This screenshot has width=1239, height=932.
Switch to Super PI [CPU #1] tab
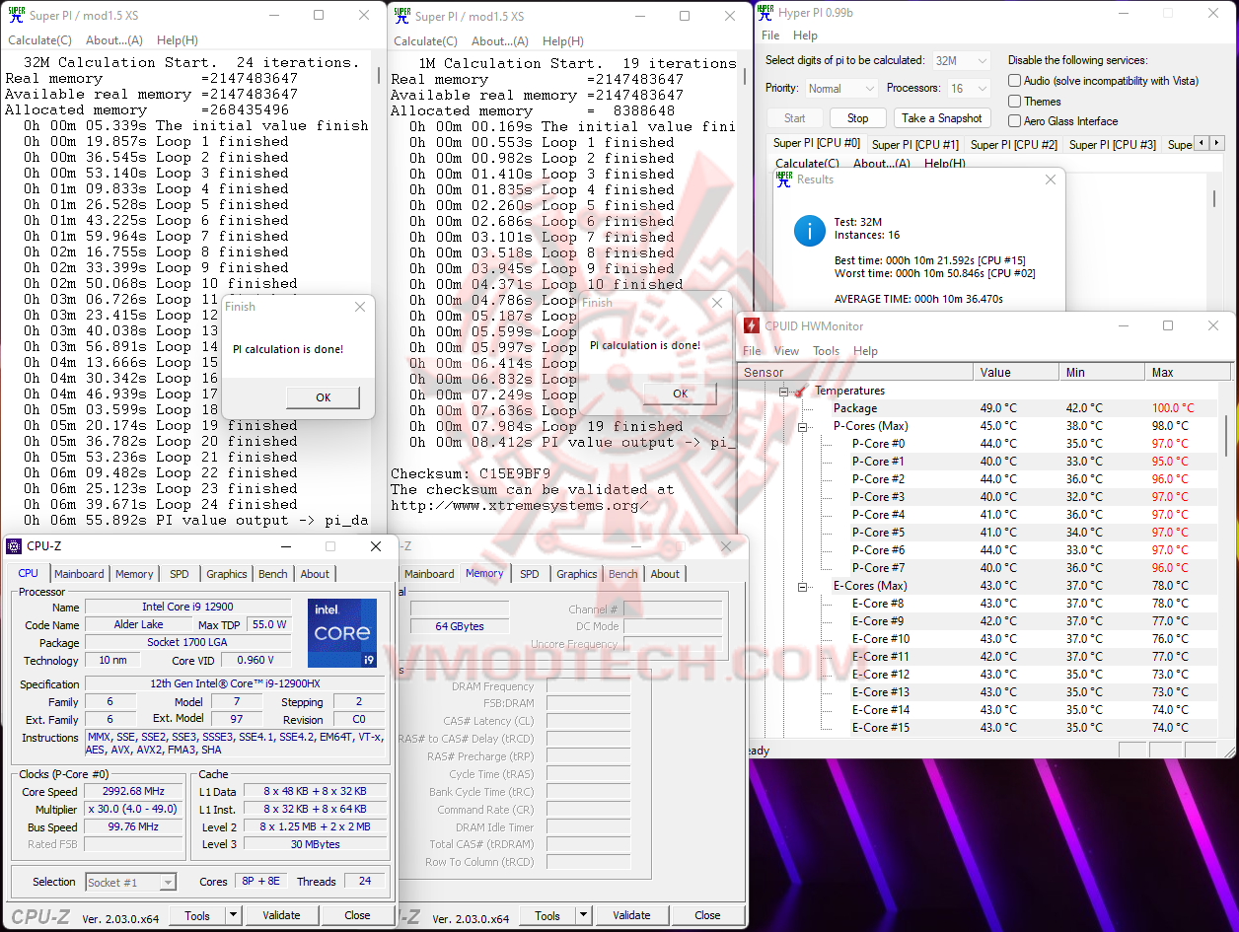tap(914, 144)
